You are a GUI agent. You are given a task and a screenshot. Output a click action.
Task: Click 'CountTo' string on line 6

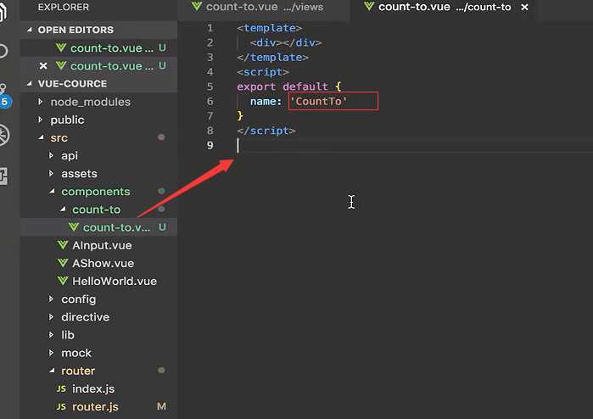click(x=318, y=101)
